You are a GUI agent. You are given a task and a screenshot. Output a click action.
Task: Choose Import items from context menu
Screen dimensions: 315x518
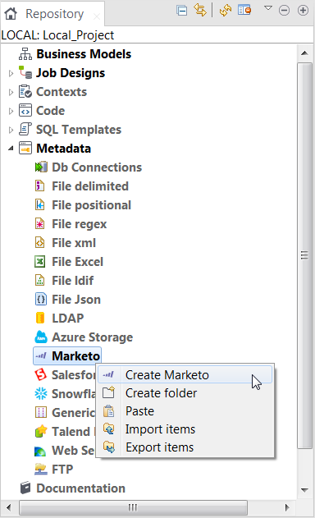[185, 429]
